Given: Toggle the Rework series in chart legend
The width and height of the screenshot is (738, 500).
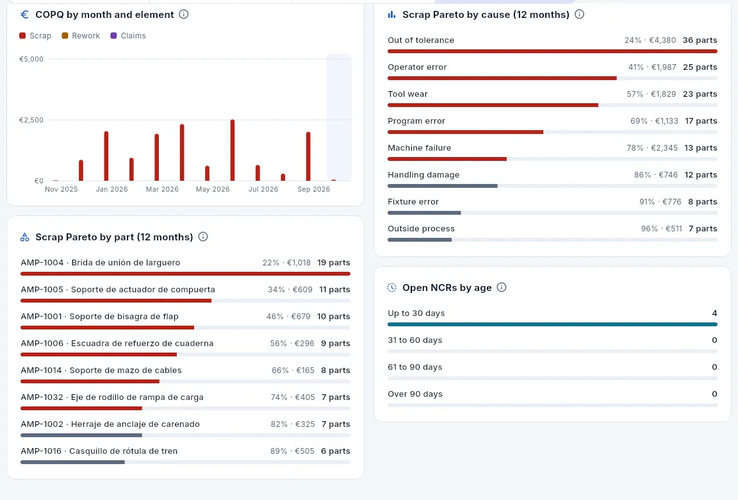Looking at the screenshot, I should tap(81, 36).
